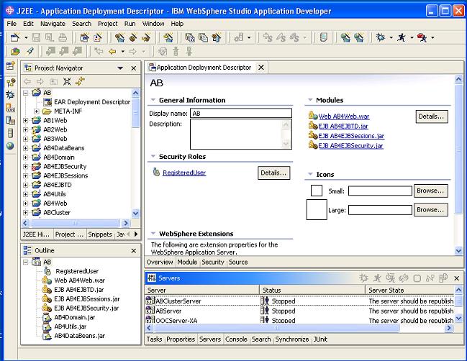Click Link with Editor icon in Navigator

(80, 81)
